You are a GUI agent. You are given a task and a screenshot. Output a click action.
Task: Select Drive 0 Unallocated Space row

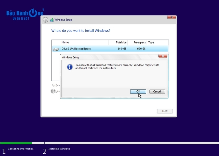(x=110, y=49)
